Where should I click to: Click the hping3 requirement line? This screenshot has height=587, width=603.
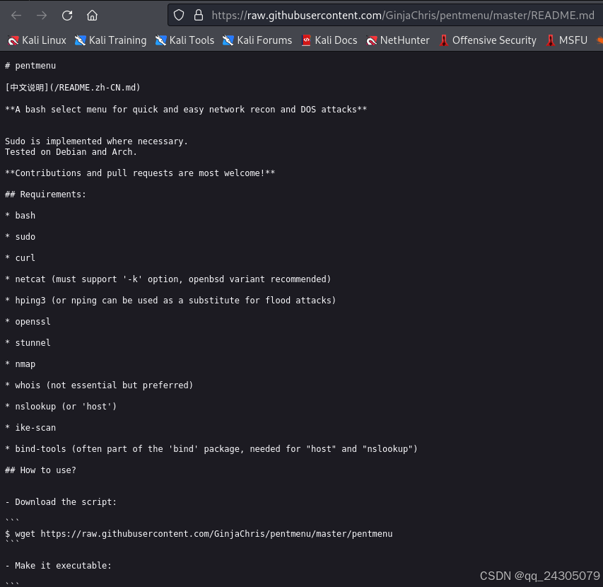170,301
